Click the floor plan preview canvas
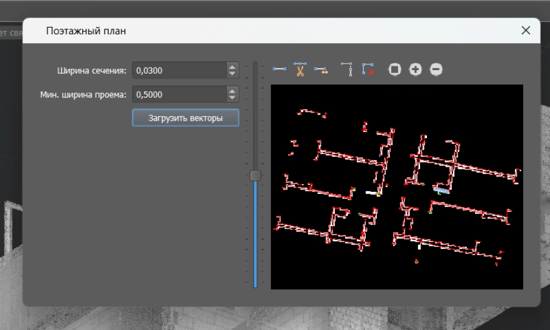 [396, 186]
